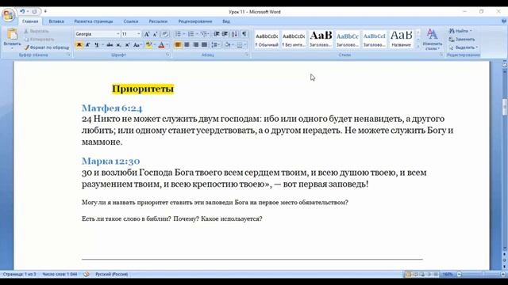Click the Undo arrow in quick access toolbar
This screenshot has width=508, height=285.
click(x=22, y=12)
